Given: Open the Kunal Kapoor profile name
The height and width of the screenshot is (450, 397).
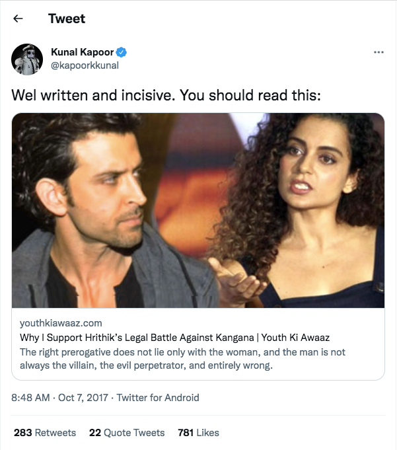Looking at the screenshot, I should coord(82,52).
